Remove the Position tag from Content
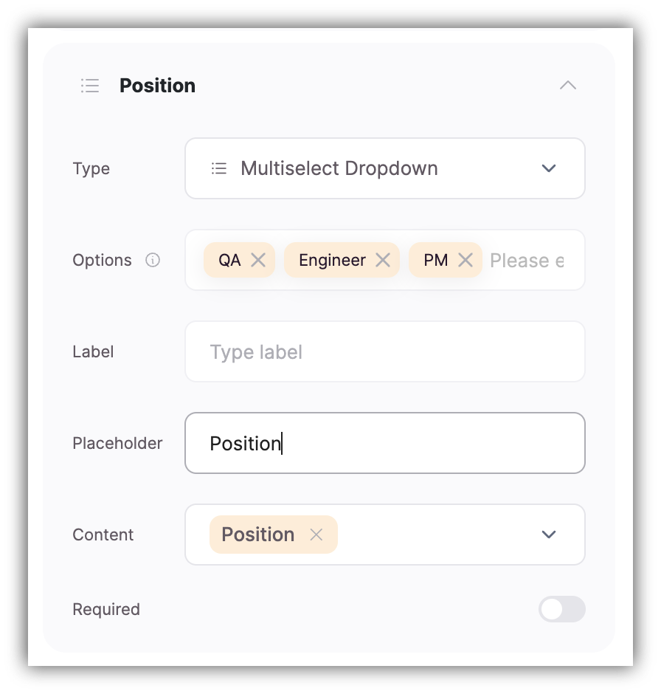This screenshot has height=694, width=661. tap(317, 535)
